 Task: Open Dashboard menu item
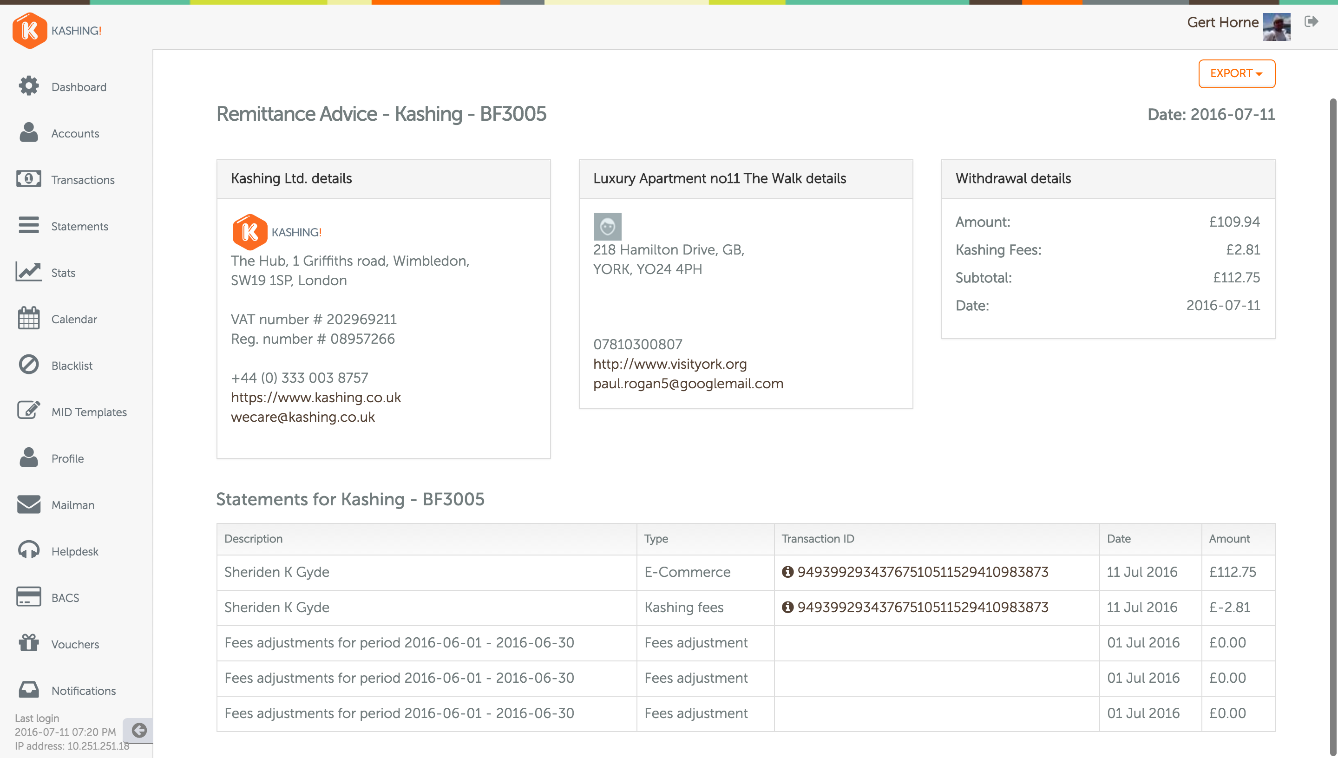coord(79,87)
